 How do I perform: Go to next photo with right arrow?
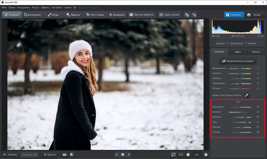(129, 154)
